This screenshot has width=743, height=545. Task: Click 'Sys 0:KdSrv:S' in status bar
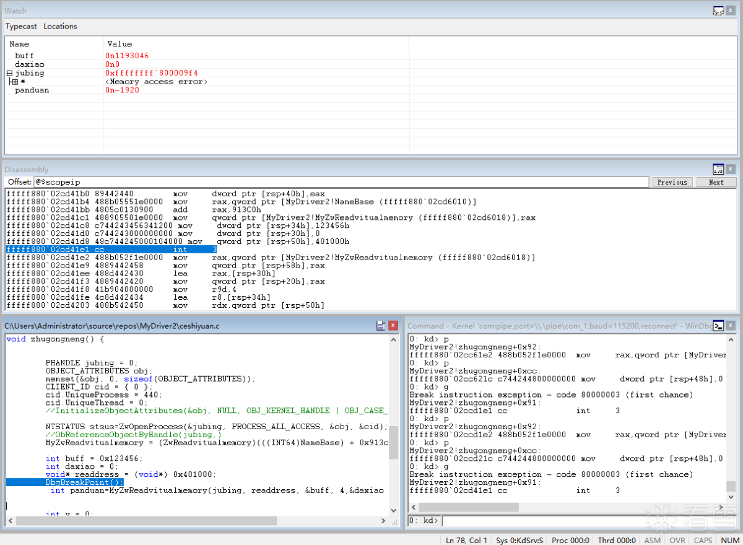519,540
